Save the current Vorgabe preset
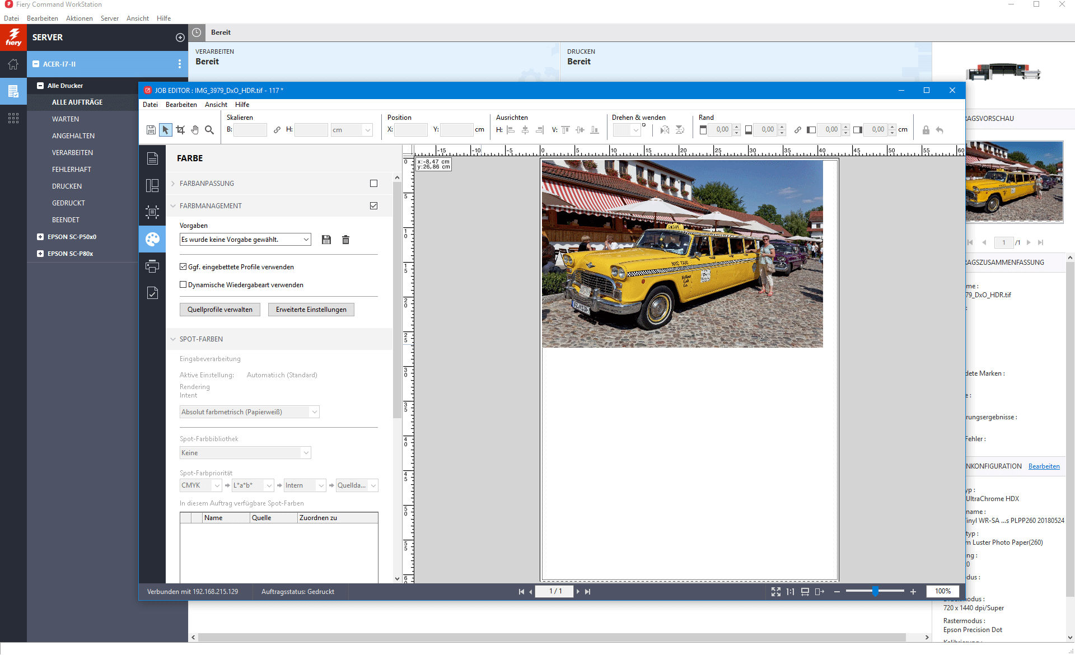This screenshot has height=655, width=1075. coord(326,240)
